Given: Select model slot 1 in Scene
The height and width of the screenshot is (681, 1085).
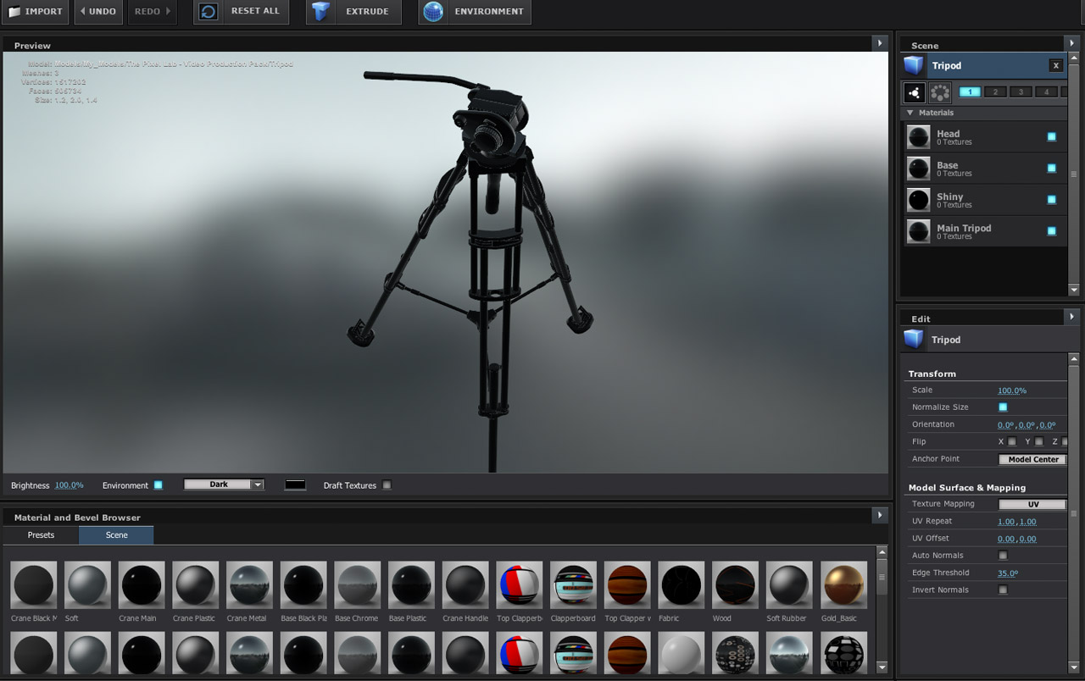Looking at the screenshot, I should pos(970,91).
